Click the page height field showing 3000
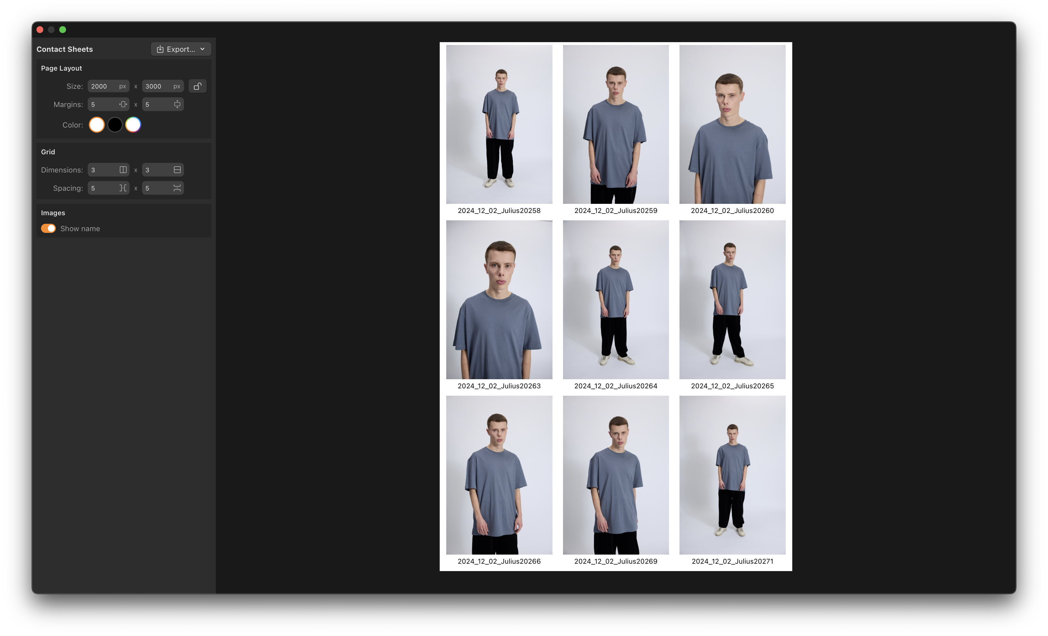The width and height of the screenshot is (1048, 636). (x=156, y=86)
